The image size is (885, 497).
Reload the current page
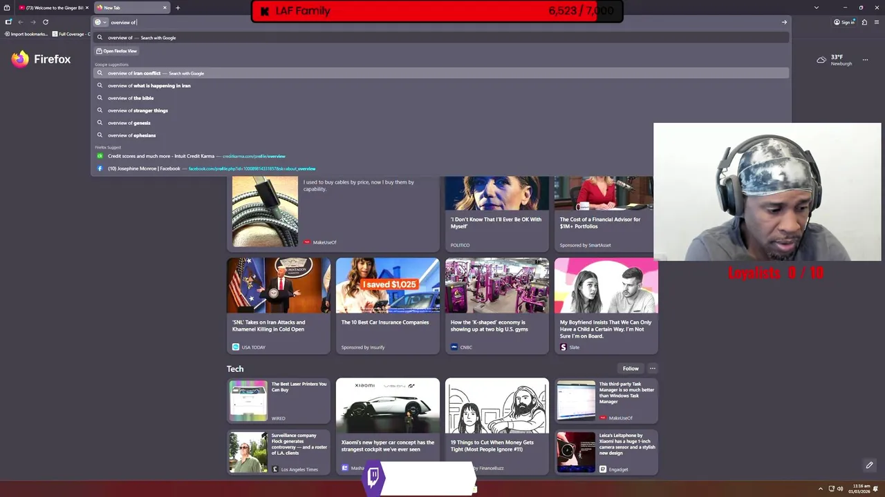pyautogui.click(x=46, y=22)
